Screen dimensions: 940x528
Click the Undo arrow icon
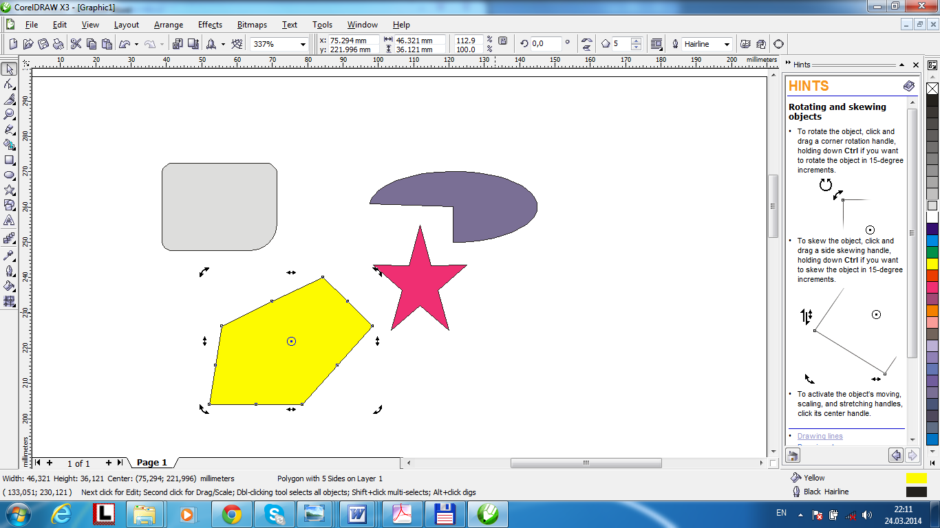(x=125, y=44)
